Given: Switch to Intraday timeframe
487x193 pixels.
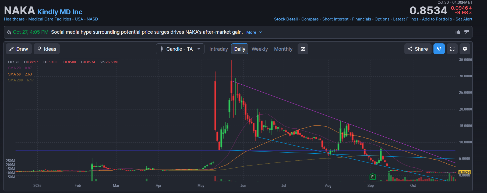Looking at the screenshot, I should coord(218,49).
